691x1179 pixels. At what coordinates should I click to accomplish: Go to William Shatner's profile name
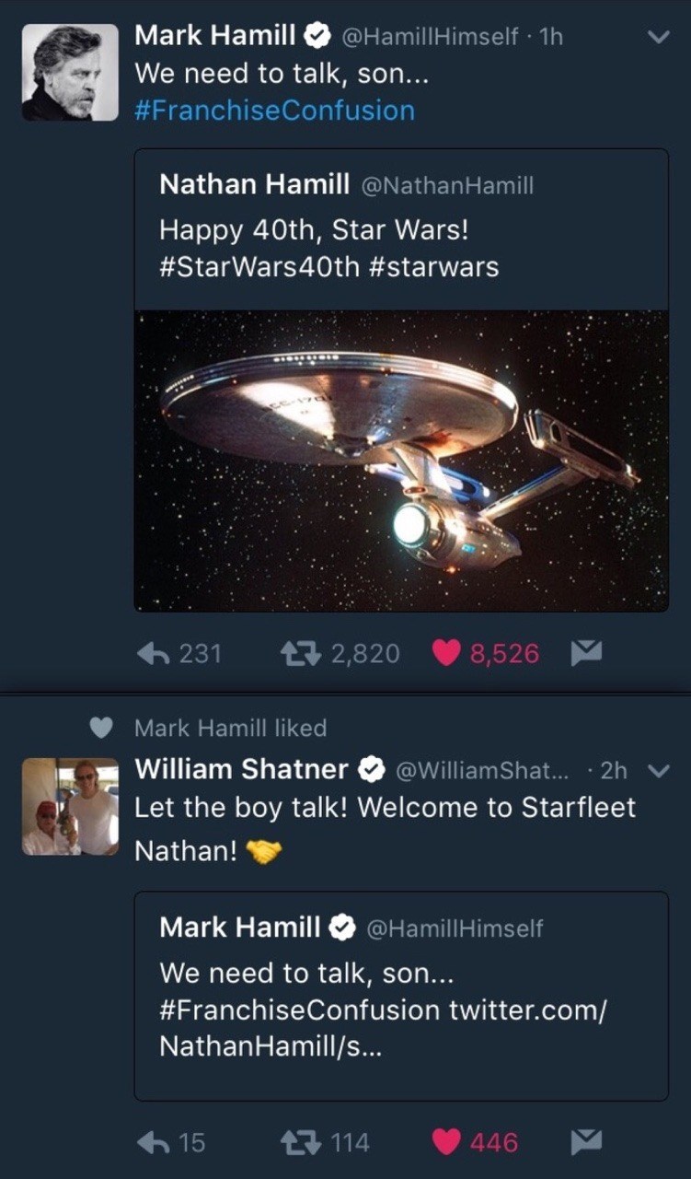[241, 769]
